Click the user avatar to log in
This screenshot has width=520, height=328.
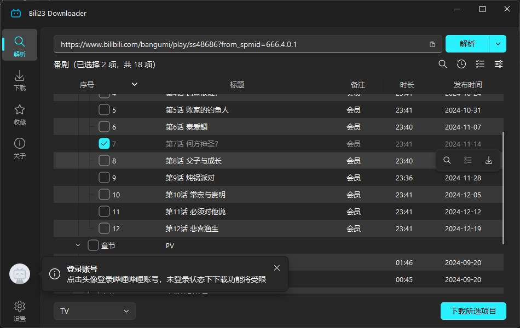click(20, 274)
